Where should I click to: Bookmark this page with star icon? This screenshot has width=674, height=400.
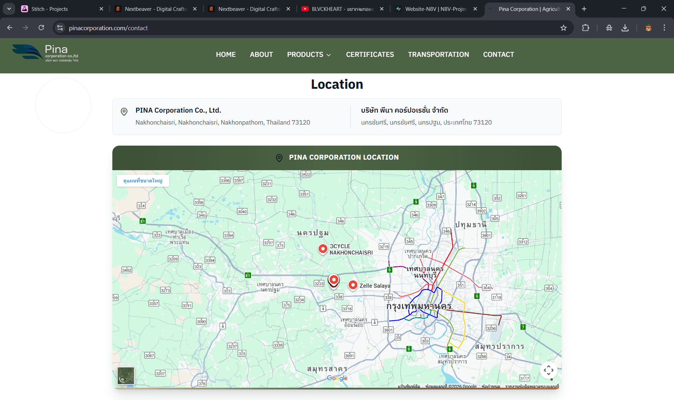click(563, 28)
